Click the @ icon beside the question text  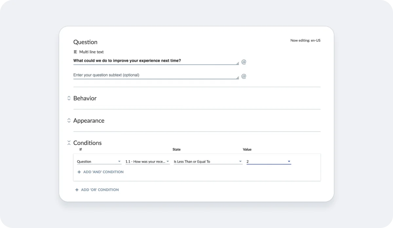point(244,61)
